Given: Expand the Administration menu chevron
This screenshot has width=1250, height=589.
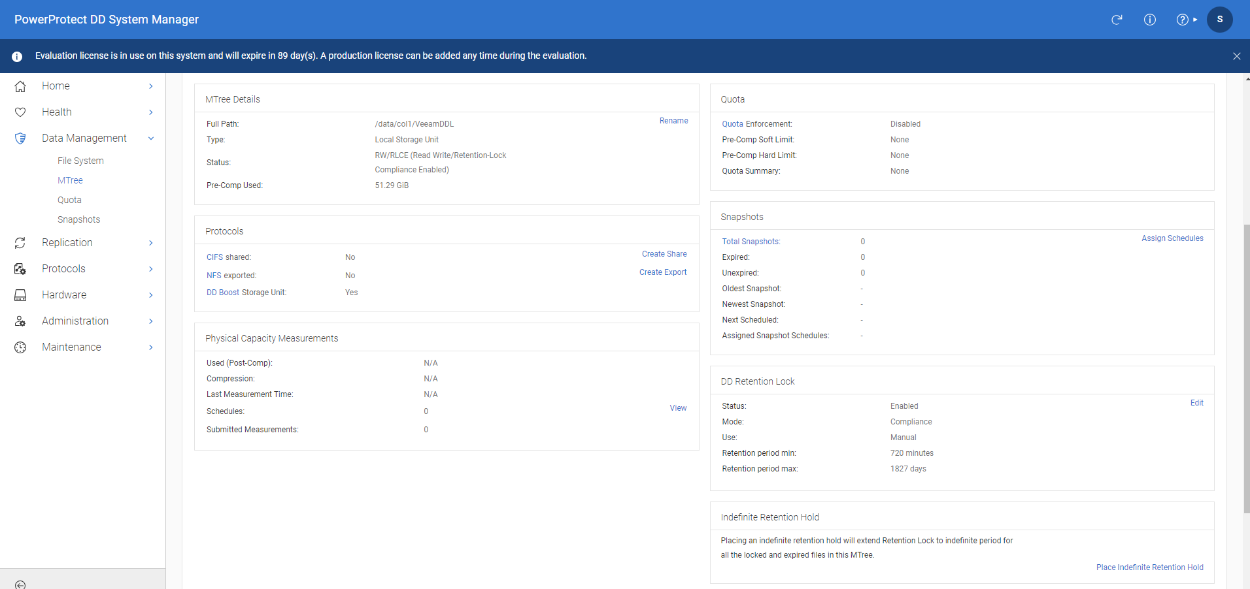Looking at the screenshot, I should 151,321.
